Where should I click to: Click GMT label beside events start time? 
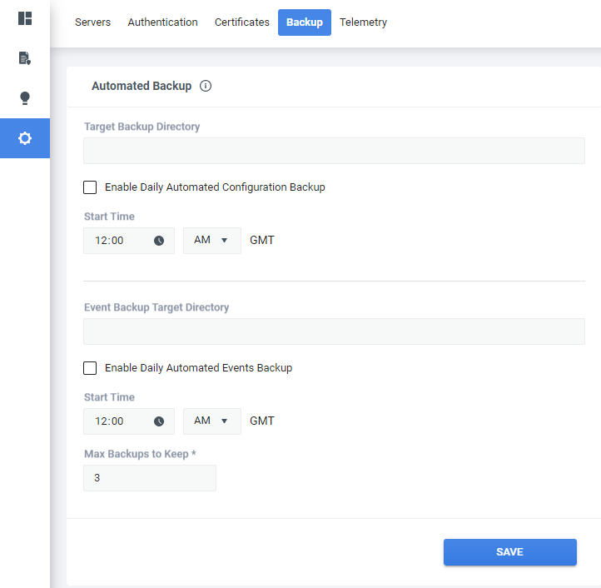[261, 421]
